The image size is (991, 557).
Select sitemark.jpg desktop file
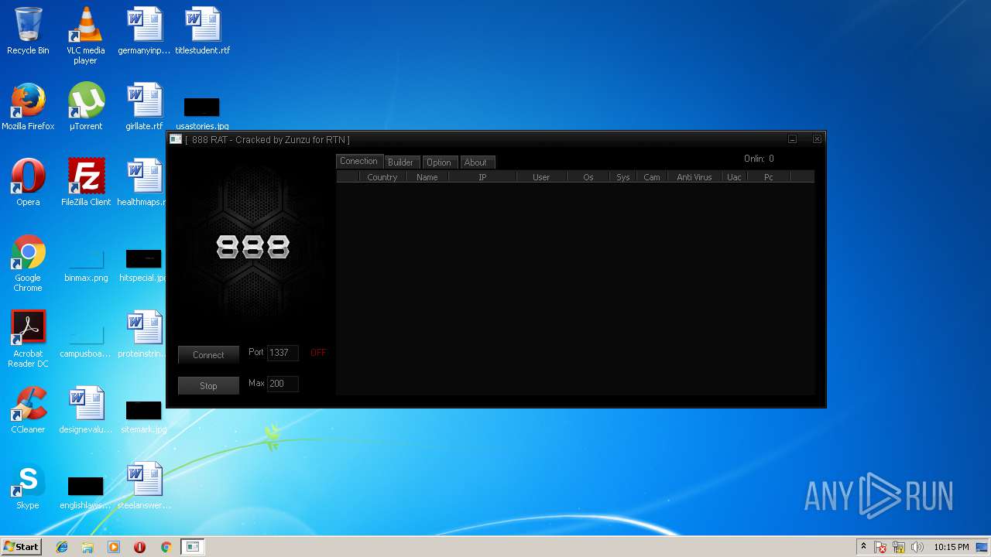click(x=144, y=417)
